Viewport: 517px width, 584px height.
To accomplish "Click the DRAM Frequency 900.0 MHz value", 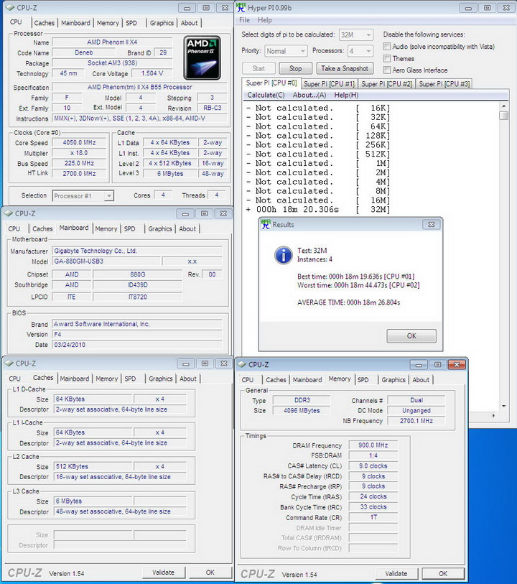I will pyautogui.click(x=373, y=445).
